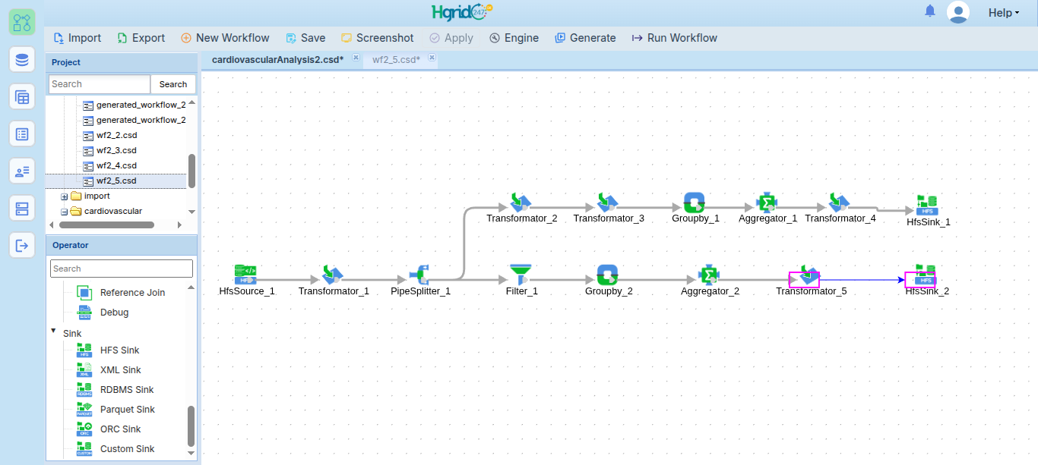This screenshot has height=465, width=1038.
Task: Collapse the cardiovascular folder node
Action: tap(65, 212)
